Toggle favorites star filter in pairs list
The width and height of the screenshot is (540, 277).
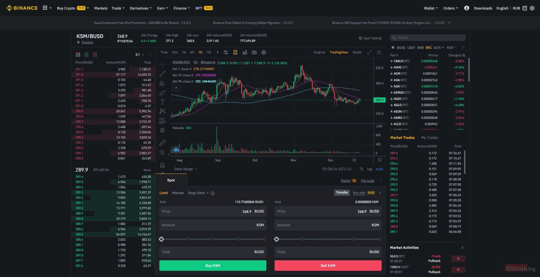coord(393,47)
